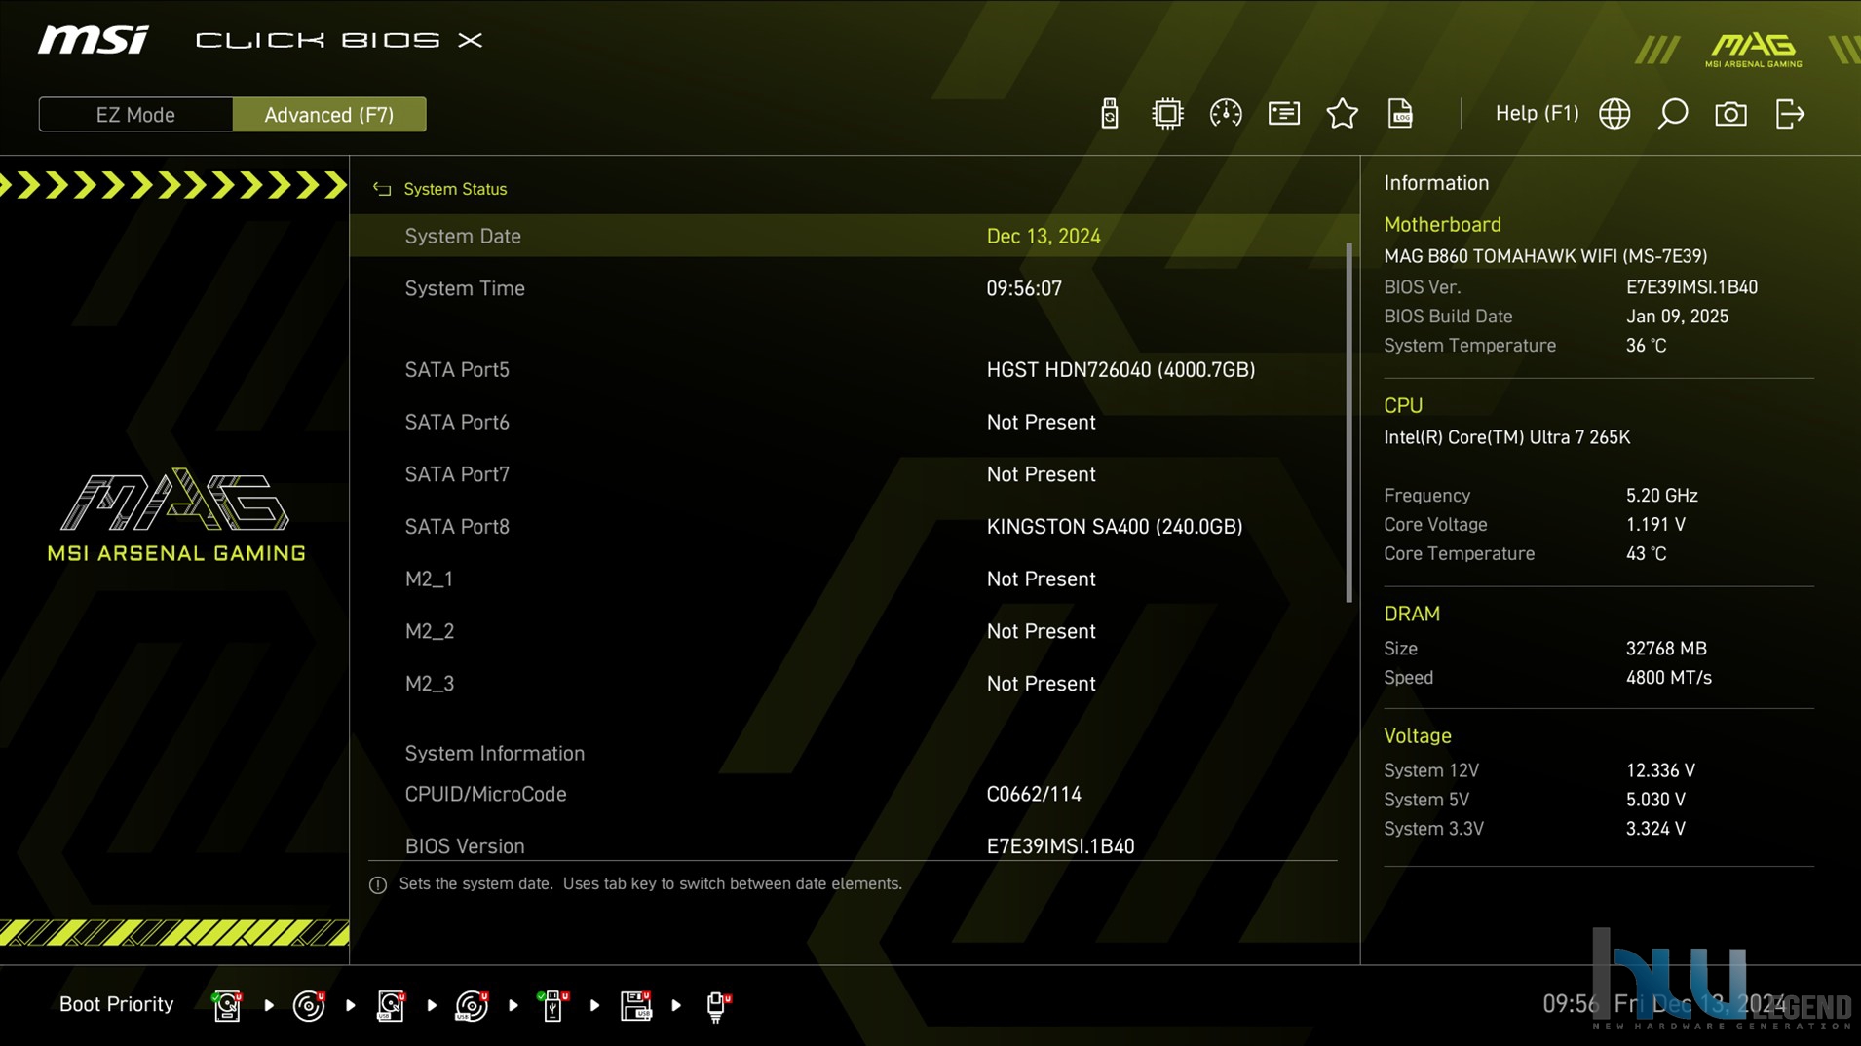
Task: Open the profile card icon in toolbar
Action: [1283, 114]
